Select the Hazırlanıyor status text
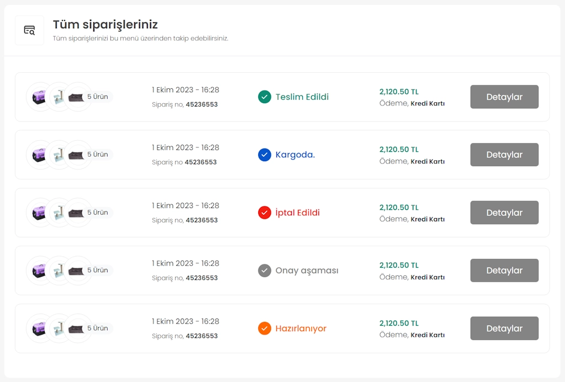 (301, 328)
